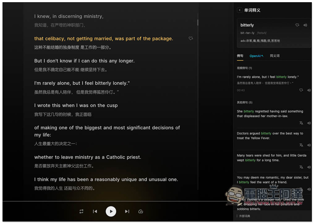This screenshot has height=224, width=314.
Task: Play audio for the Yellow Fever example
Action: click(x=309, y=145)
